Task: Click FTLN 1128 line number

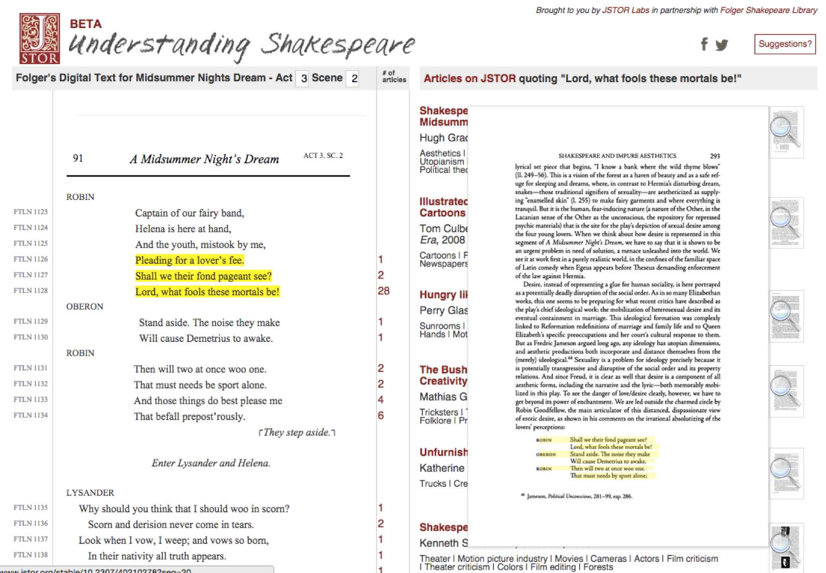Action: click(x=31, y=291)
